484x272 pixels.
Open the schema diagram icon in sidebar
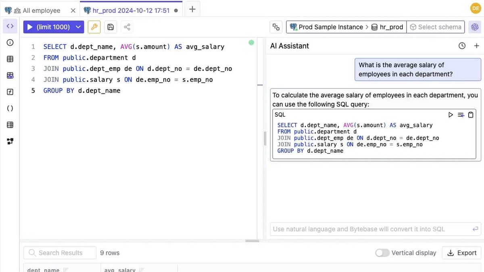pyautogui.click(x=10, y=141)
